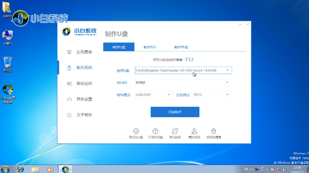Launch the 模拟启动 (simulate boot) icon
The image size is (309, 173).
[194, 131]
